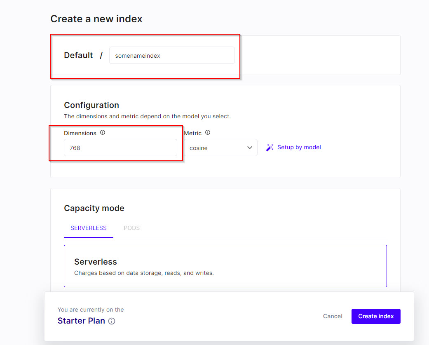Click the Dimensions field label
429x345 pixels.
pos(80,133)
